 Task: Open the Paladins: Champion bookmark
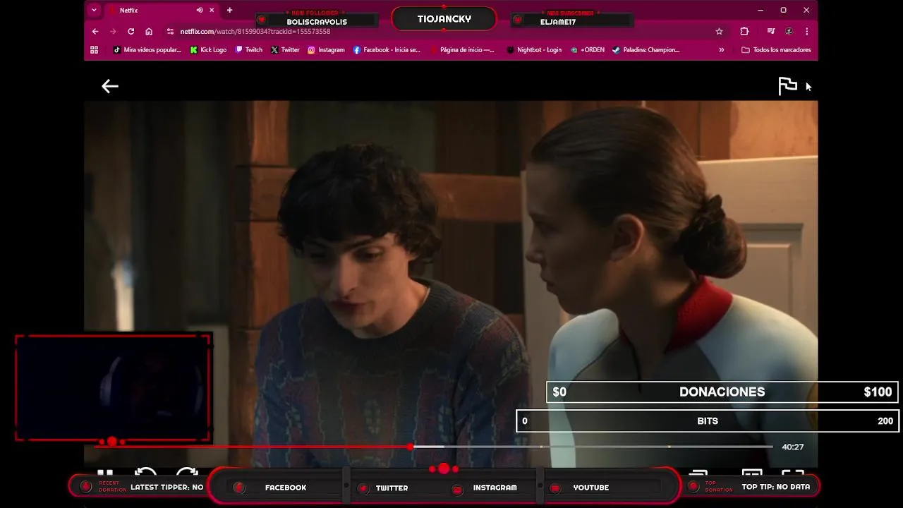[646, 50]
